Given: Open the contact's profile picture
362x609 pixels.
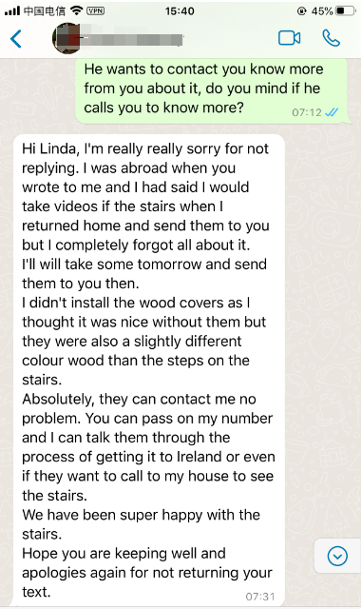Looking at the screenshot, I should 67,38.
